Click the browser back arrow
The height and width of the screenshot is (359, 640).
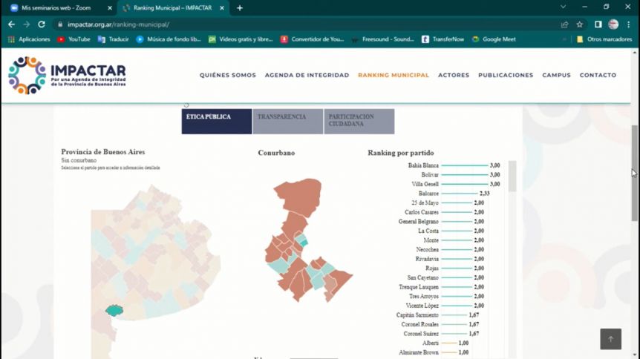[11, 24]
